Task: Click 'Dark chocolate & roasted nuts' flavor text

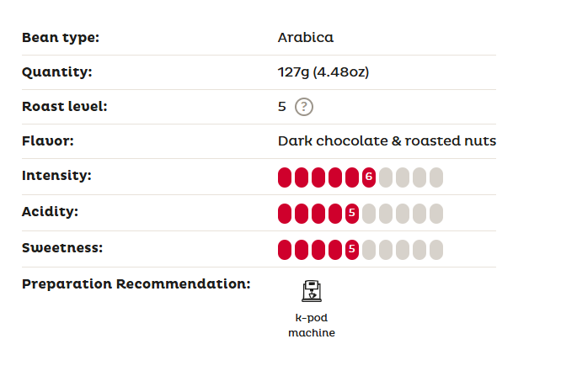Action: coord(387,140)
